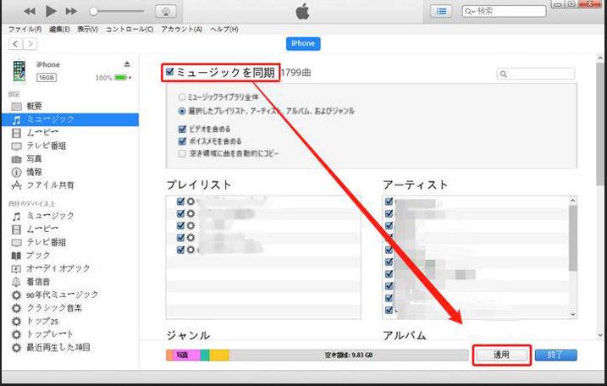The height and width of the screenshot is (386, 607).
Task: Open the AirPlay output button
Action: tap(166, 12)
